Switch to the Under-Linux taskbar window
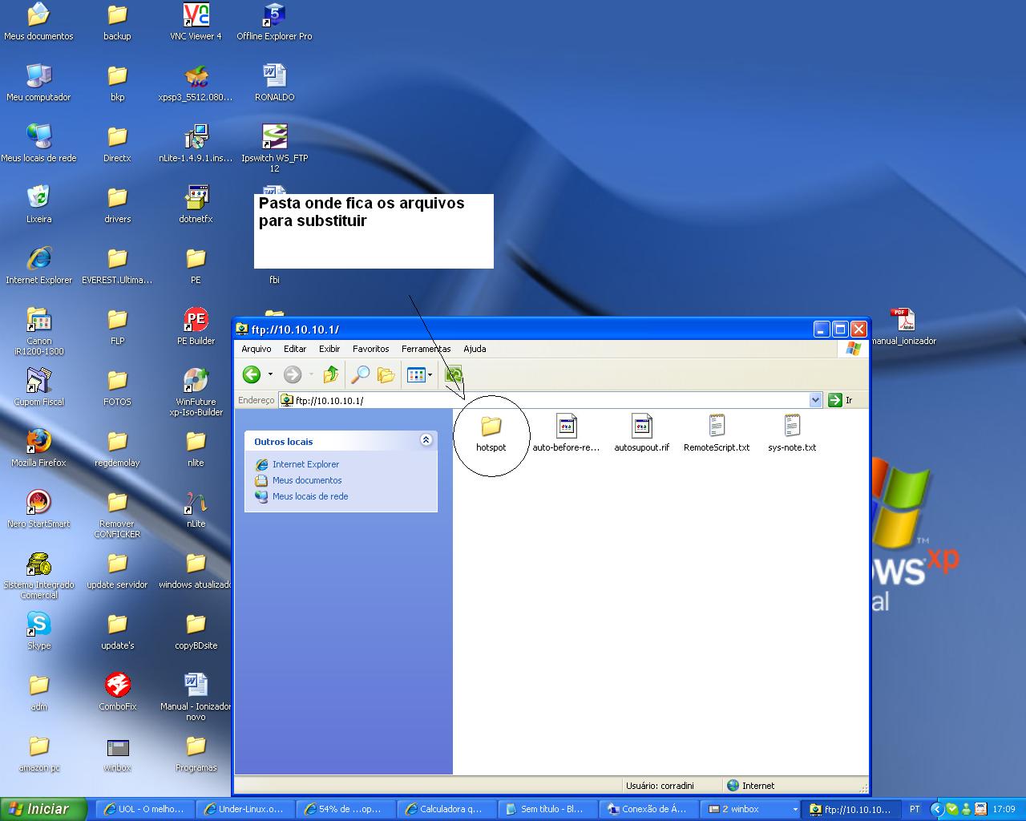Image resolution: width=1026 pixels, height=821 pixels. 245,809
